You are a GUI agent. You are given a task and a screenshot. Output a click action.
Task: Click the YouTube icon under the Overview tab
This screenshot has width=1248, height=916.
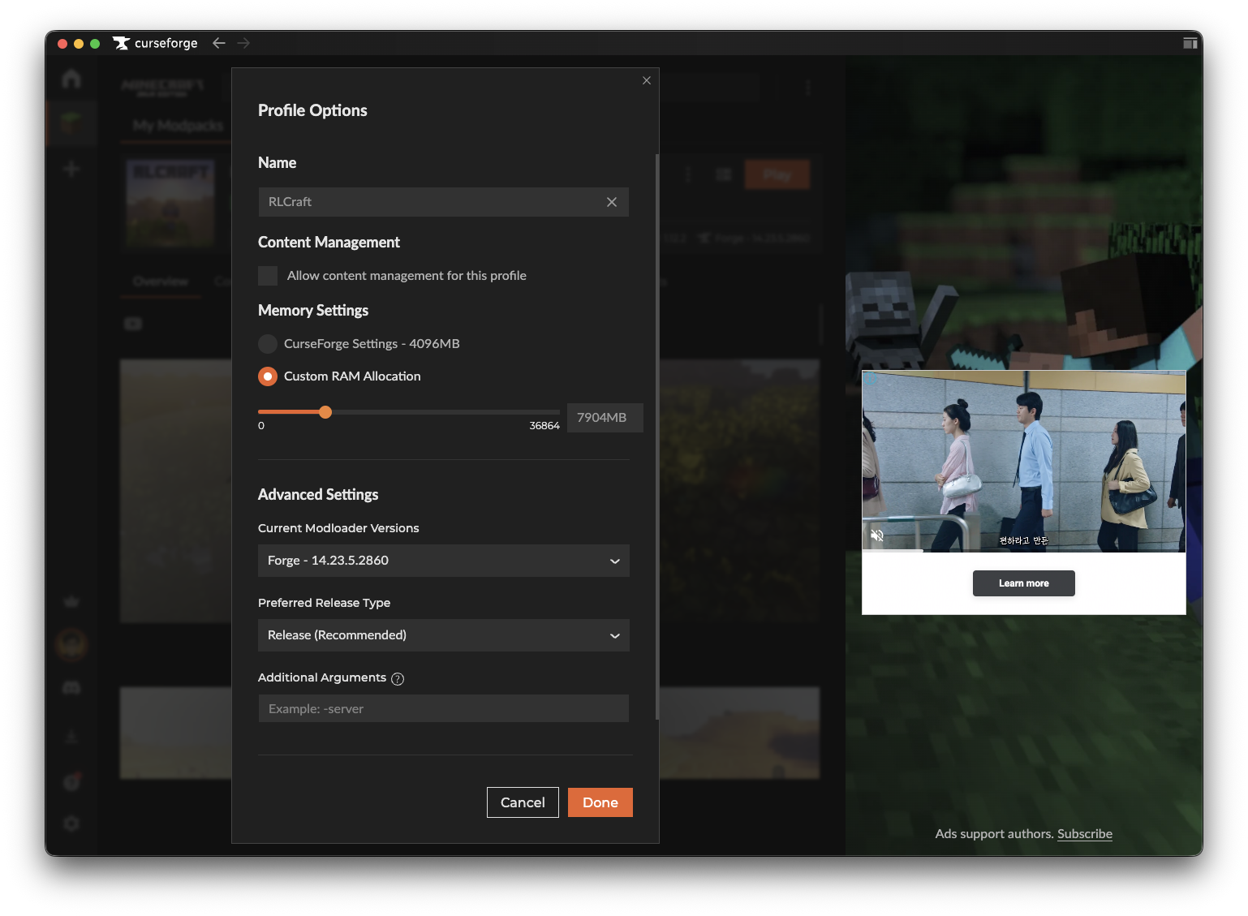[x=133, y=324]
